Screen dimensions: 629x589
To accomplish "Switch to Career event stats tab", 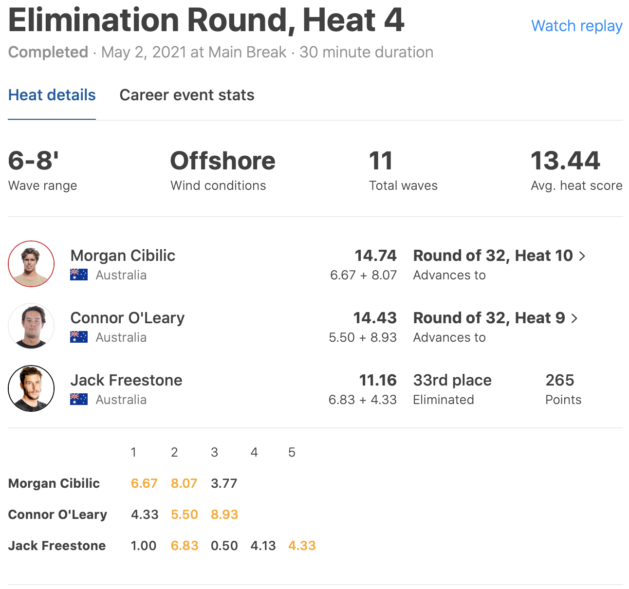I will coord(187,95).
